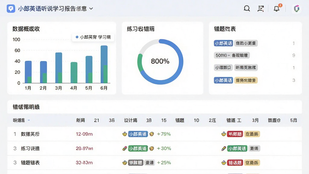Viewport: 309px width, 174px height.
Task: Click the 设计滴 column header
Action: [x=130, y=120]
